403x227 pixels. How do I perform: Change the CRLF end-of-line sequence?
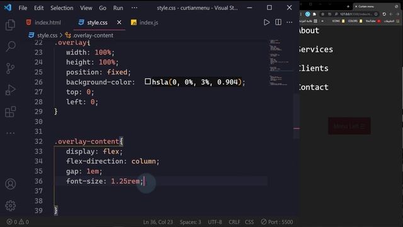point(234,222)
